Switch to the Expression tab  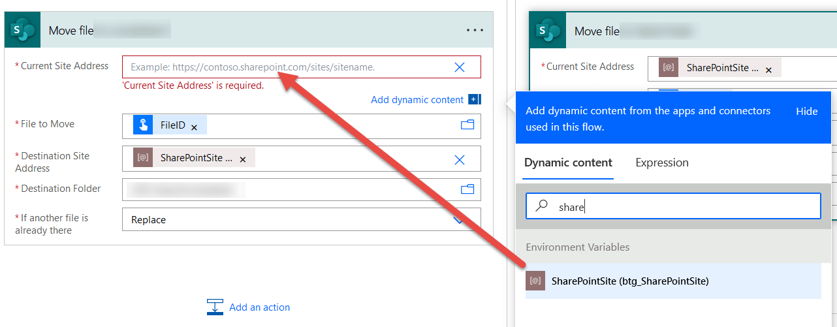pyautogui.click(x=661, y=163)
